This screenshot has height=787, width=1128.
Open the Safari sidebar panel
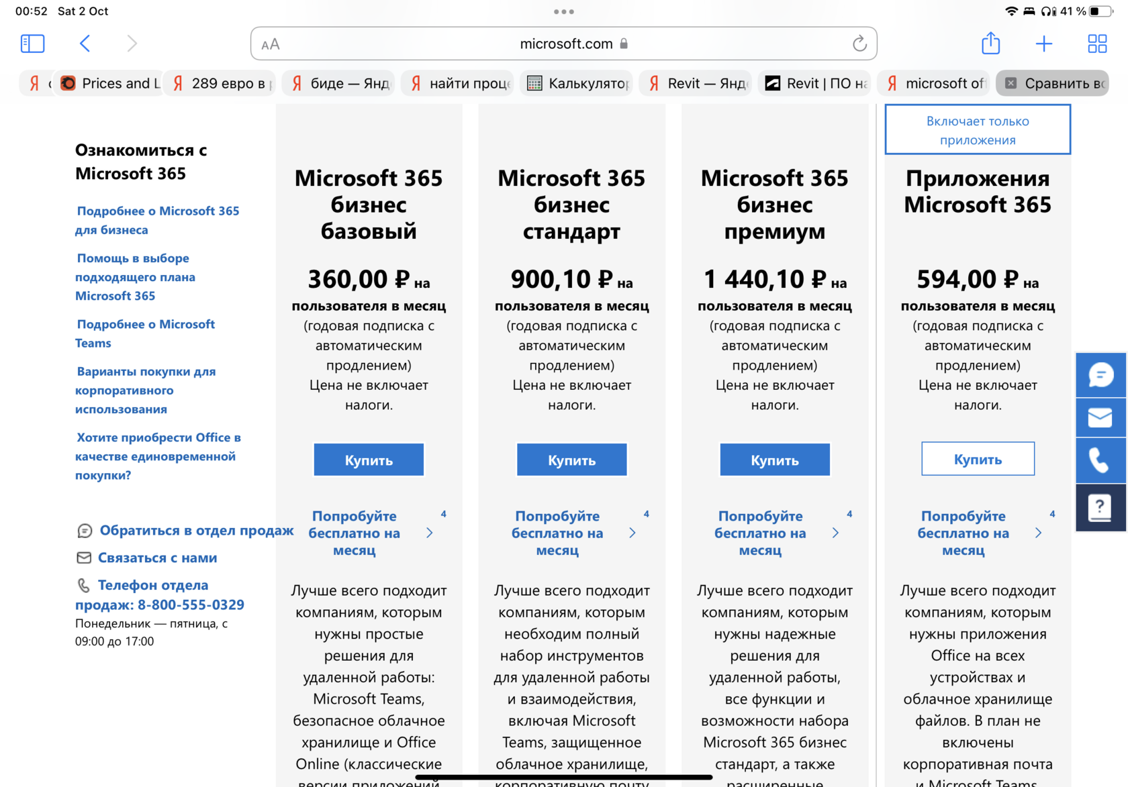(x=32, y=44)
